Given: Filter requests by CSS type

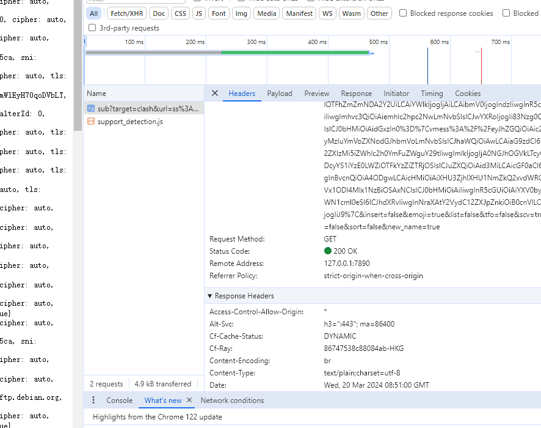Looking at the screenshot, I should click(180, 13).
